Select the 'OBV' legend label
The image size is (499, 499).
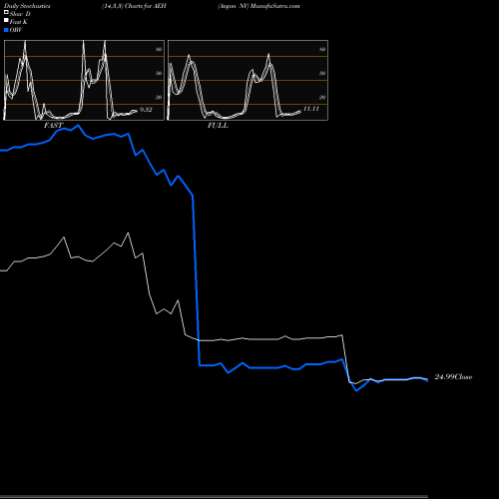[16, 30]
